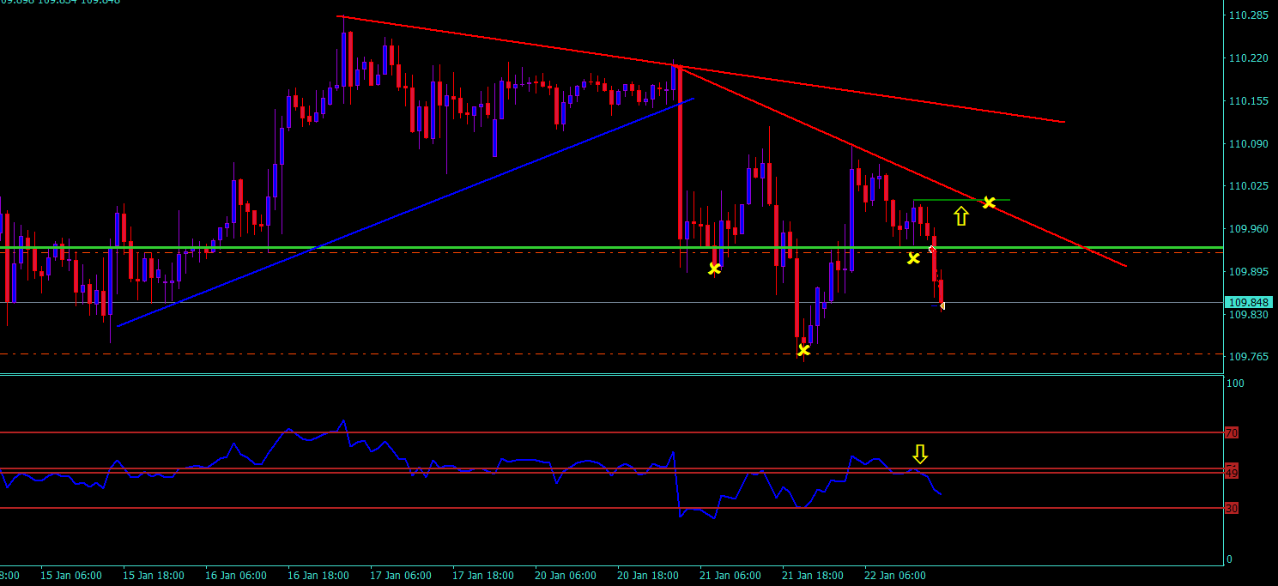The width and height of the screenshot is (1278, 586).
Task: Select the yellow up arrow object
Action: tap(961, 216)
